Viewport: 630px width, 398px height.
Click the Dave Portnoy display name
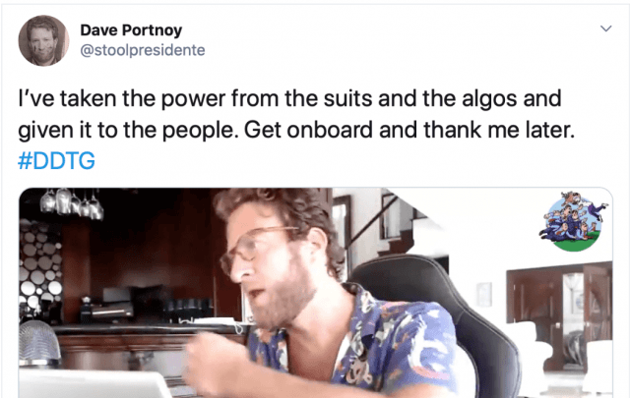click(x=131, y=30)
